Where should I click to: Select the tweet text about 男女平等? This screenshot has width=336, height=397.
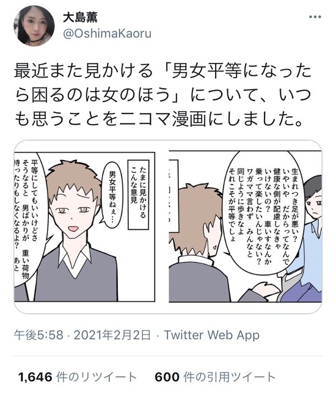[163, 95]
